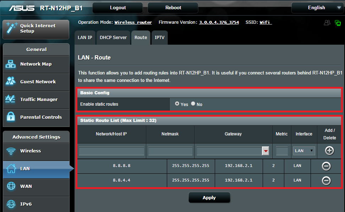Open the Interface LAN dropdown

(304, 151)
